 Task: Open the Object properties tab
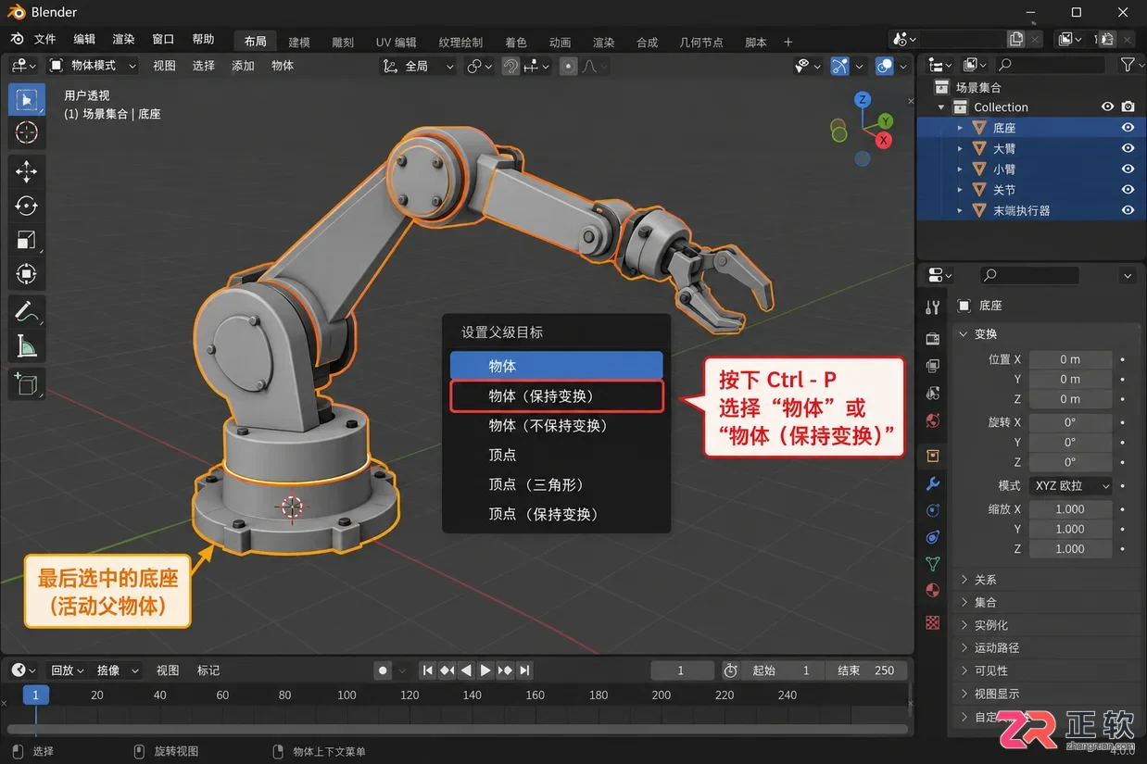tap(933, 456)
